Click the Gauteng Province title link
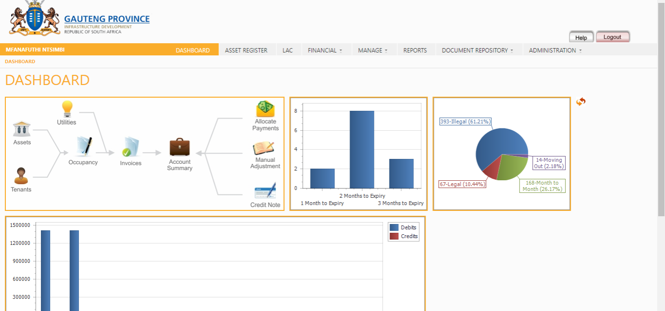 (x=107, y=19)
